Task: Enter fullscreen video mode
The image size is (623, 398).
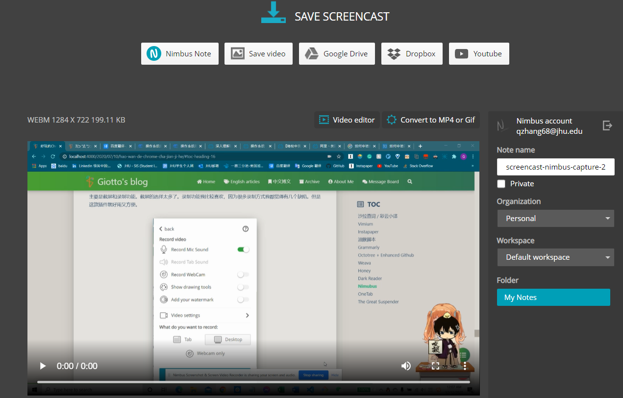Action: click(435, 366)
